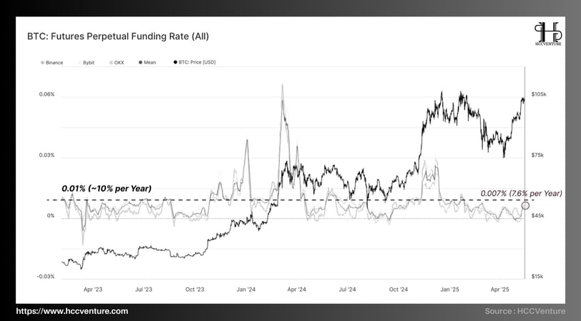The image size is (581, 321).
Task: Select the Apr '23 x-axis label
Action: click(x=93, y=290)
